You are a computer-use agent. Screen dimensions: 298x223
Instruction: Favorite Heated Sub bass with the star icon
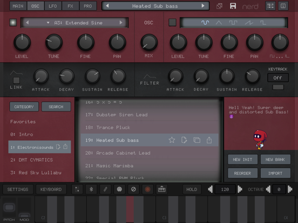coord(172,140)
